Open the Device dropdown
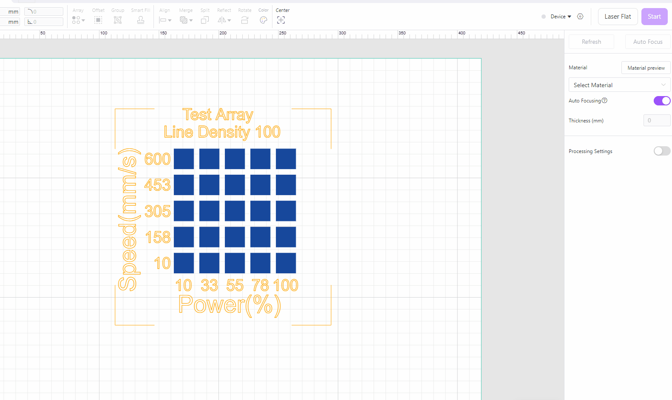 [x=561, y=17]
